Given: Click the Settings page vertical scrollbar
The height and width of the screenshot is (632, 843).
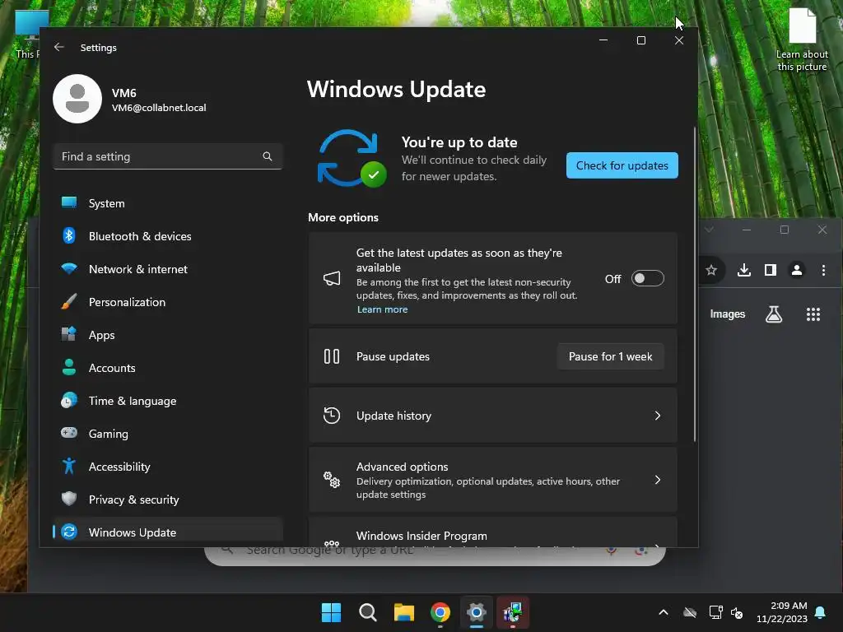Looking at the screenshot, I should [x=695, y=284].
